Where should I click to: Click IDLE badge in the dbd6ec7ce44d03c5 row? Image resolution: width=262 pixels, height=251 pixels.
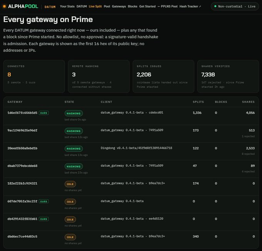(x=70, y=237)
